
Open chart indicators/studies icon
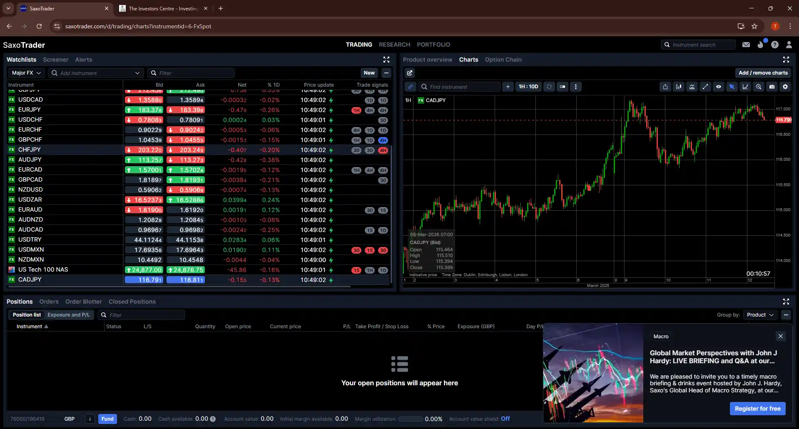coord(692,87)
